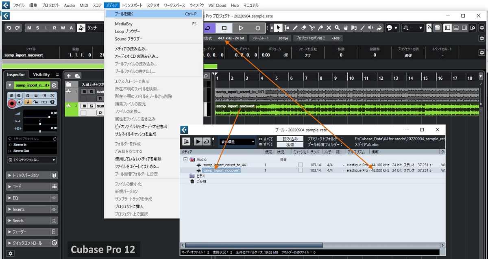
Task: Select the Object Selection arrow tool
Action: pyautogui.click(x=278, y=28)
